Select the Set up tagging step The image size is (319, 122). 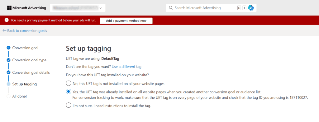coord(24,84)
